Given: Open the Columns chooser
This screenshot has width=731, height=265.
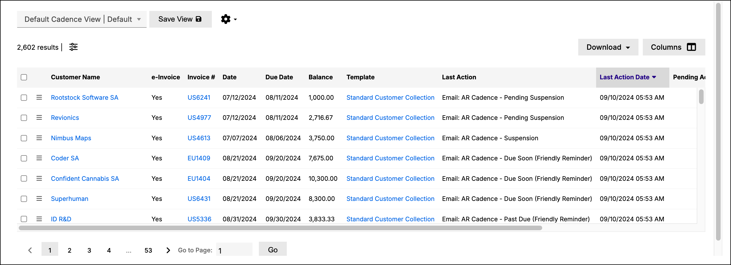Looking at the screenshot, I should 674,47.
